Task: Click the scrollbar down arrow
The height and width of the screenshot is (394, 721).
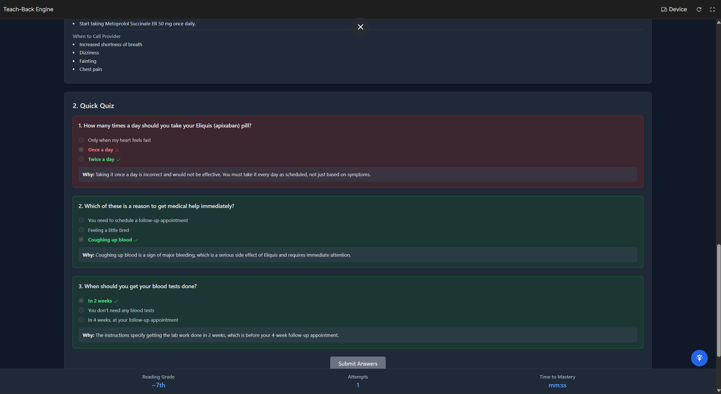Action: click(718, 390)
